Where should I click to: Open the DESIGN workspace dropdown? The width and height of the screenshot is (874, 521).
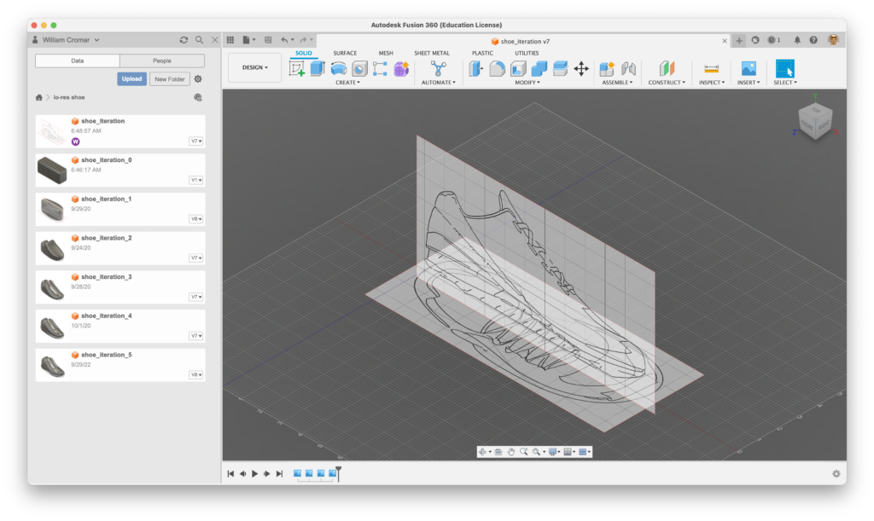[x=254, y=67]
